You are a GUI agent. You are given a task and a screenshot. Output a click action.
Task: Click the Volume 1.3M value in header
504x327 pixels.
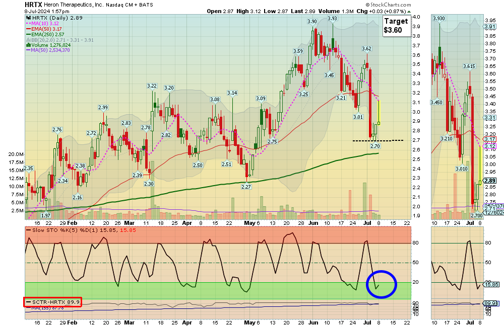[x=336, y=11]
